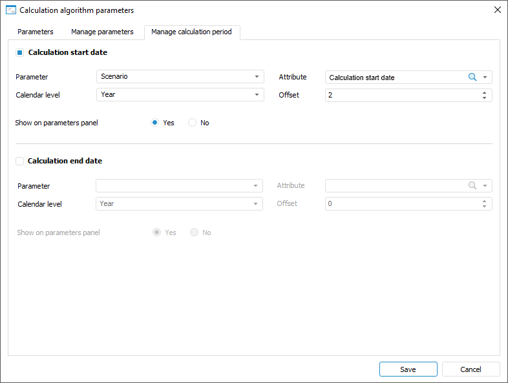
Task: Click the Cancel button
Action: tap(471, 369)
